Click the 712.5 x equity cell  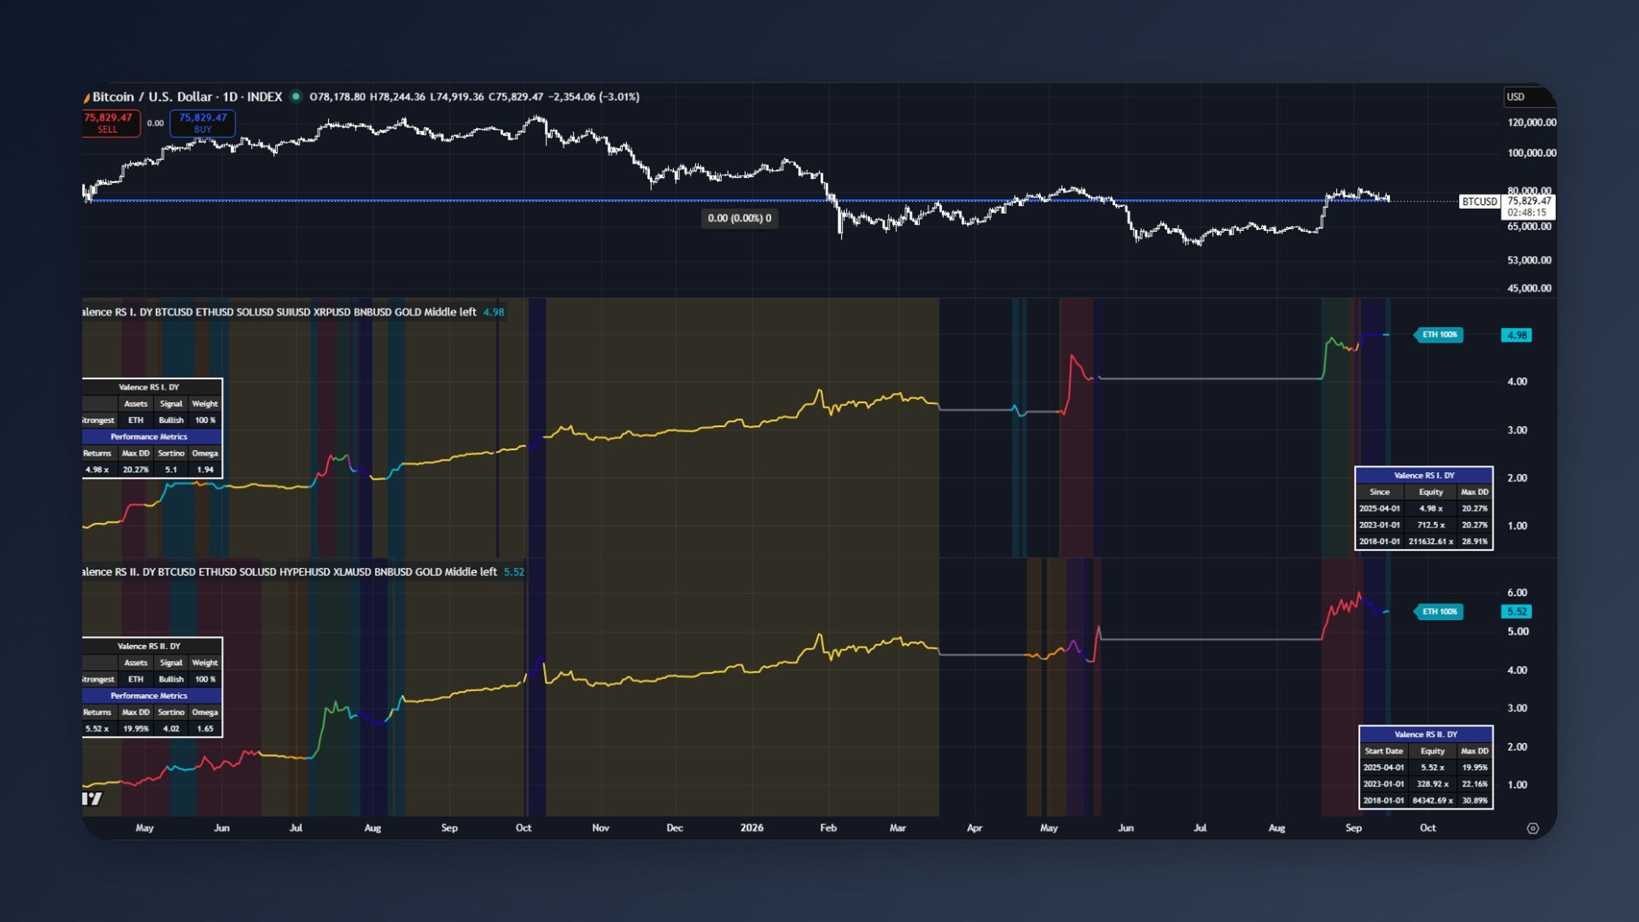click(1430, 525)
